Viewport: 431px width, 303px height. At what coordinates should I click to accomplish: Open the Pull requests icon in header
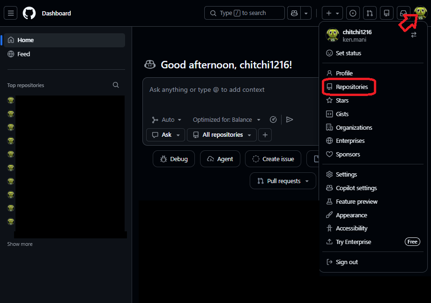370,13
